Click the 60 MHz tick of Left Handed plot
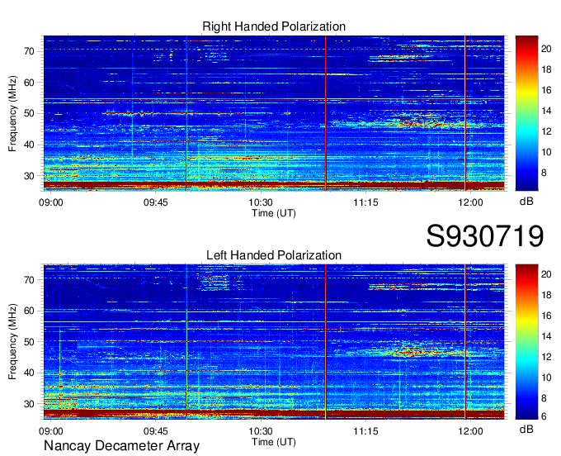Screen dimensions: 561x456 (30, 311)
